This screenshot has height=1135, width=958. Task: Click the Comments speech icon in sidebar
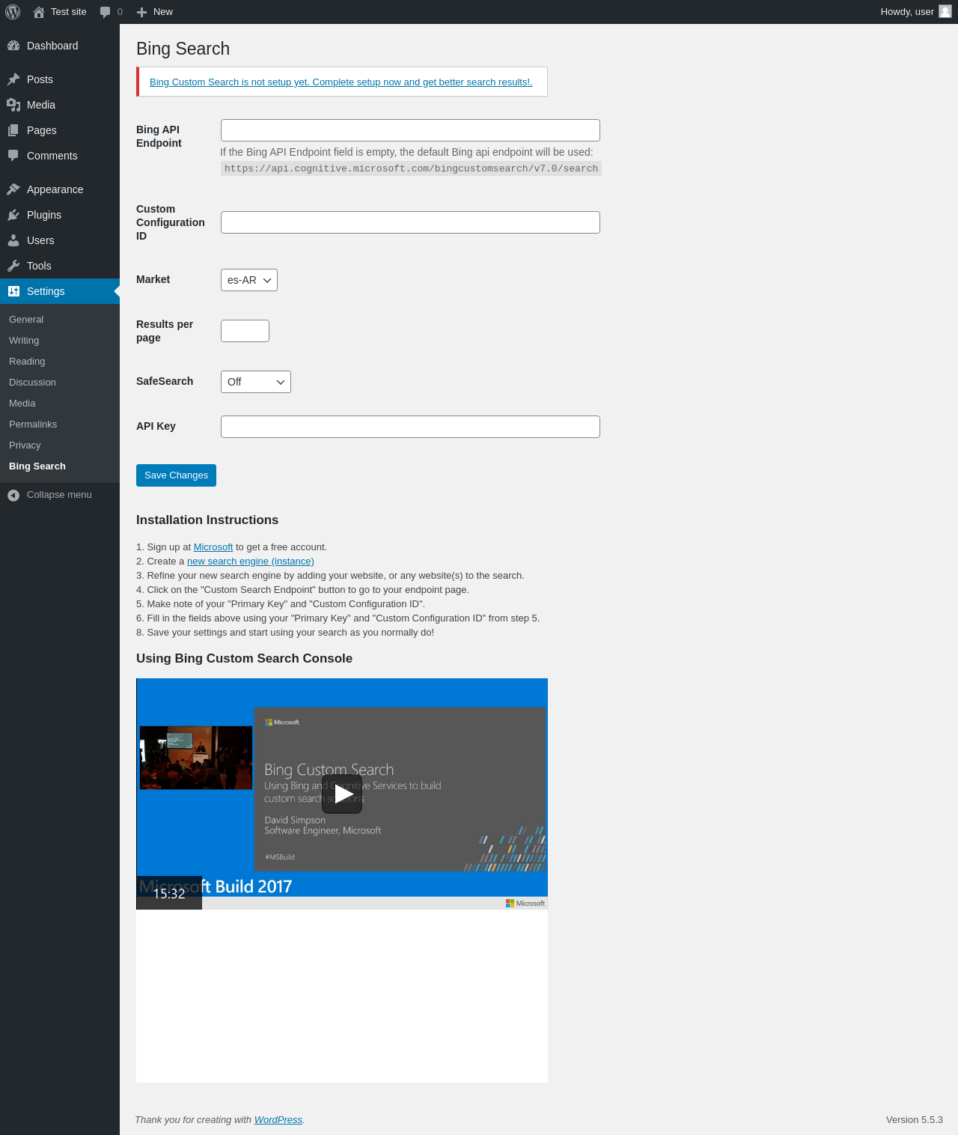[x=13, y=156]
